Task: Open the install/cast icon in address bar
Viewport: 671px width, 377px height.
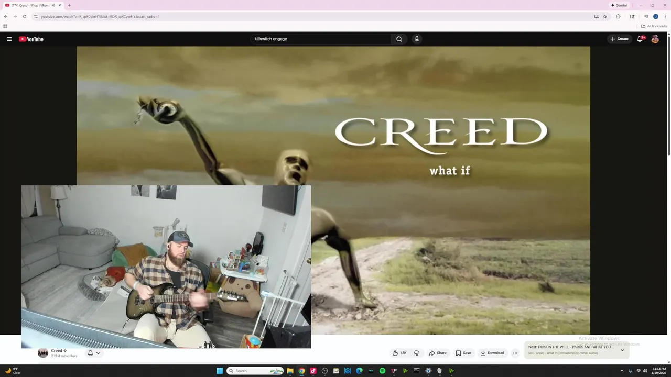Action: 596,16
